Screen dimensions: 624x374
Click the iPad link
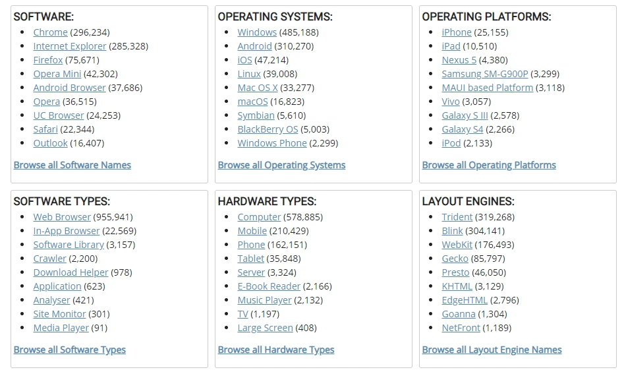[x=451, y=46]
